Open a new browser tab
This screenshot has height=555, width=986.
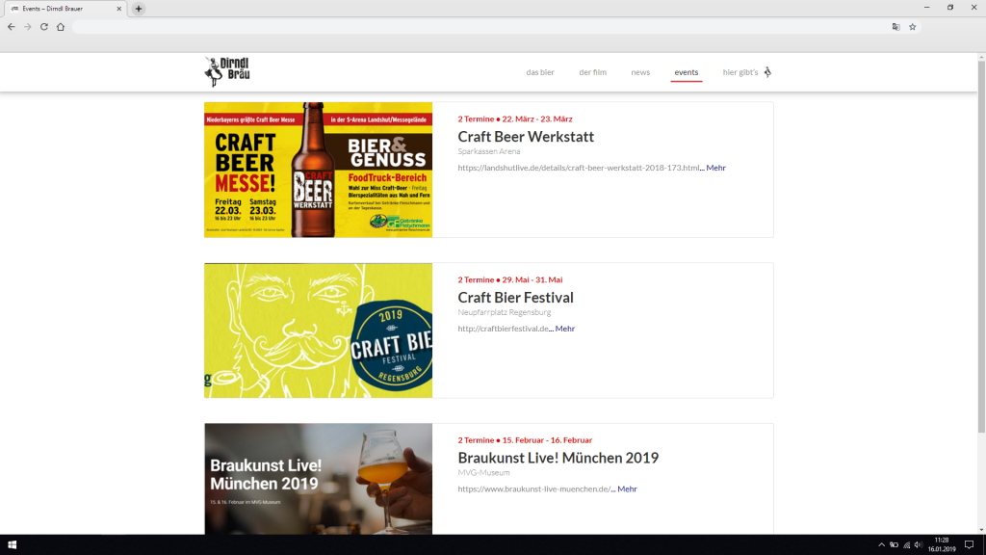coord(139,9)
